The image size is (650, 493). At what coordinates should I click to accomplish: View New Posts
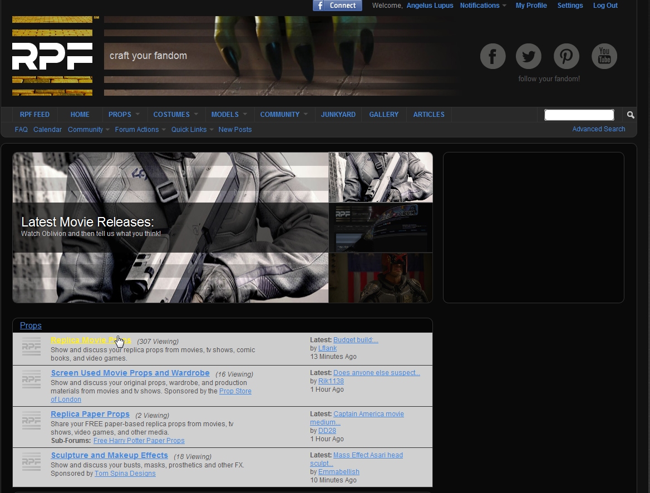click(235, 129)
